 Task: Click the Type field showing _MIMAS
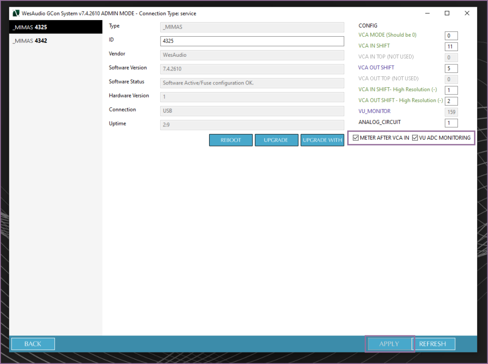[252, 27]
